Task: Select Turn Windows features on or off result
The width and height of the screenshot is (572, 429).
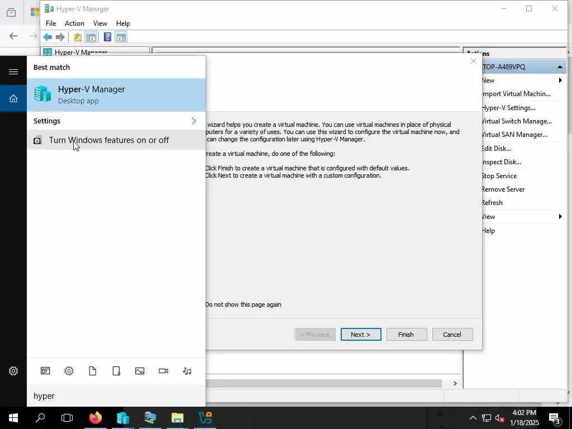Action: click(116, 140)
